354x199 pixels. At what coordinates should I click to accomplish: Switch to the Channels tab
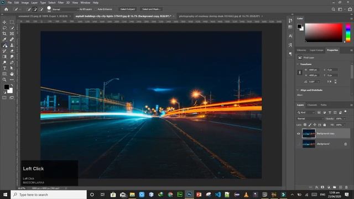[312, 105]
